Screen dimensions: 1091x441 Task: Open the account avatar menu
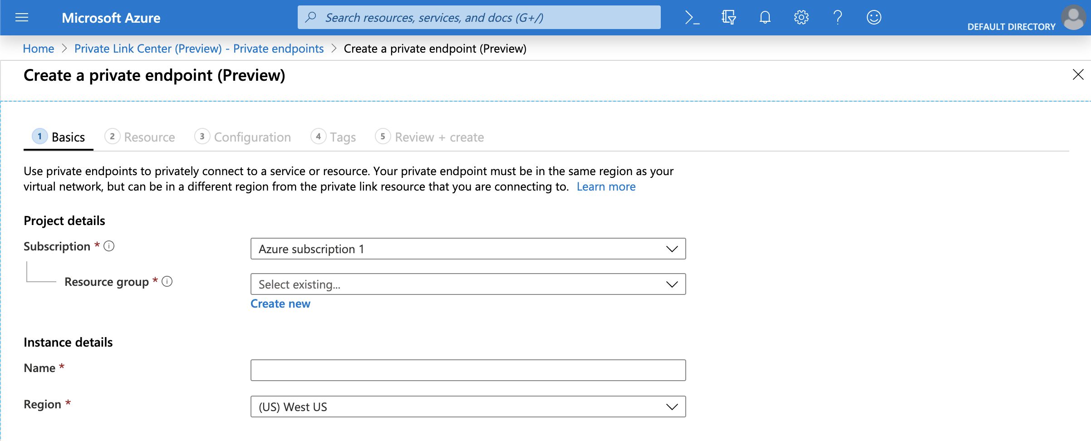(1074, 18)
